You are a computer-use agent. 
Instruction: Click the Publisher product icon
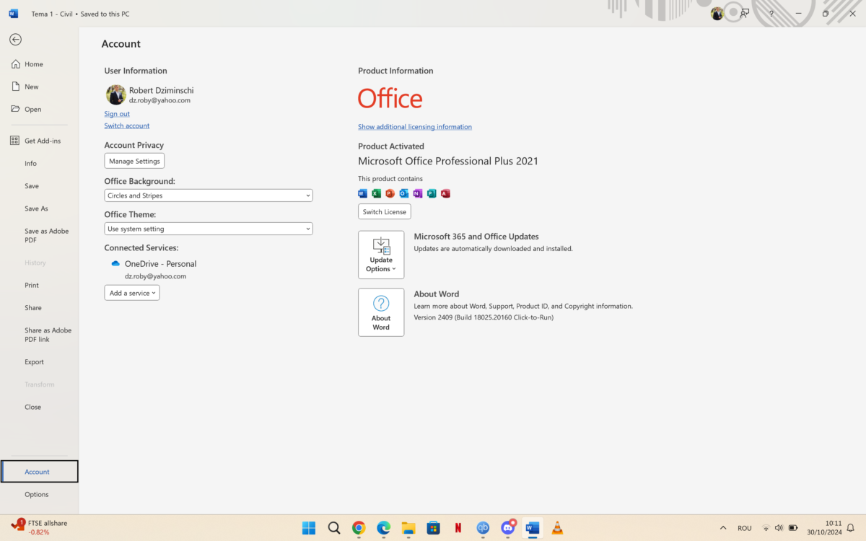click(432, 193)
